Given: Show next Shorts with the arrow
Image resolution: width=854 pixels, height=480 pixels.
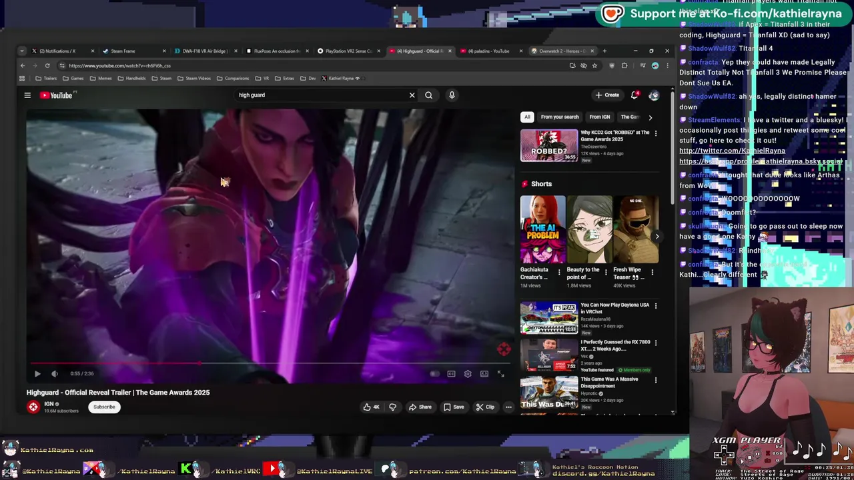Looking at the screenshot, I should (x=657, y=236).
